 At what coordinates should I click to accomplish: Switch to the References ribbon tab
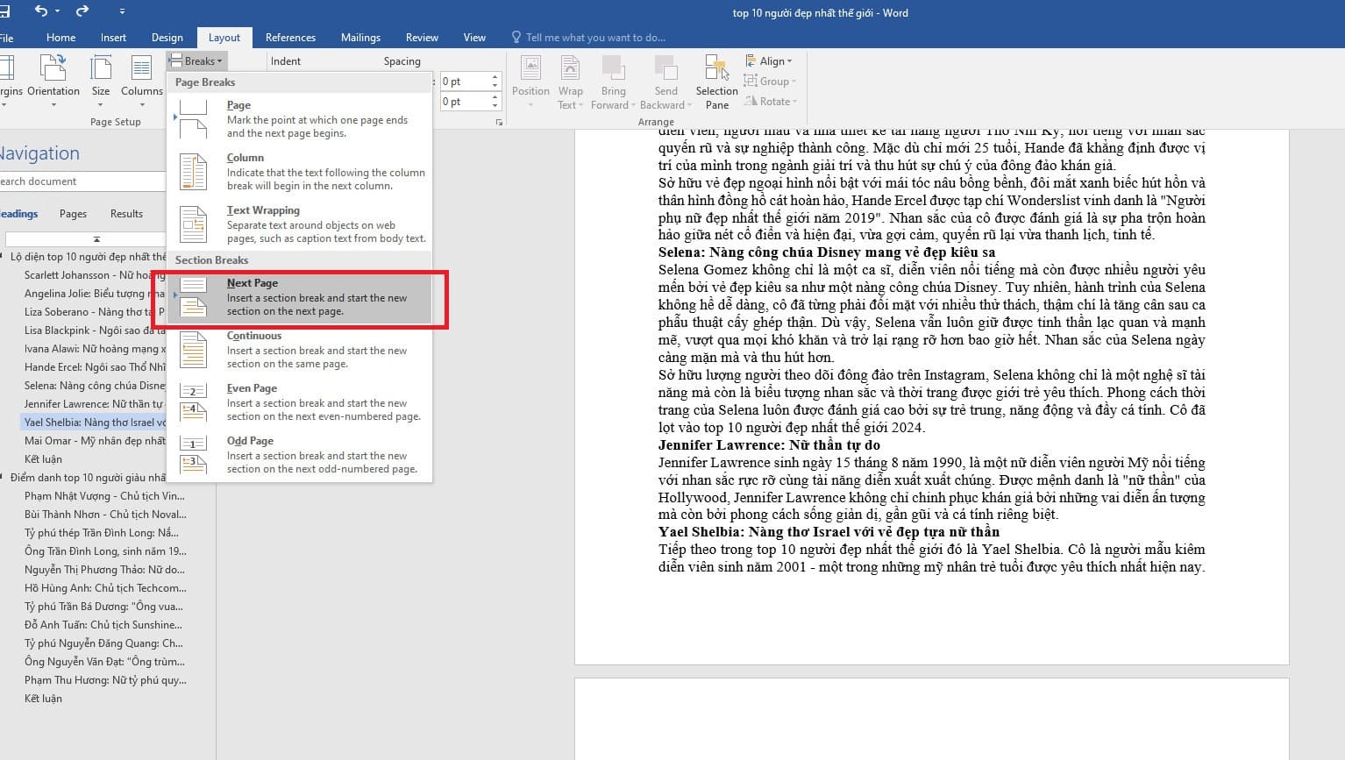point(290,38)
